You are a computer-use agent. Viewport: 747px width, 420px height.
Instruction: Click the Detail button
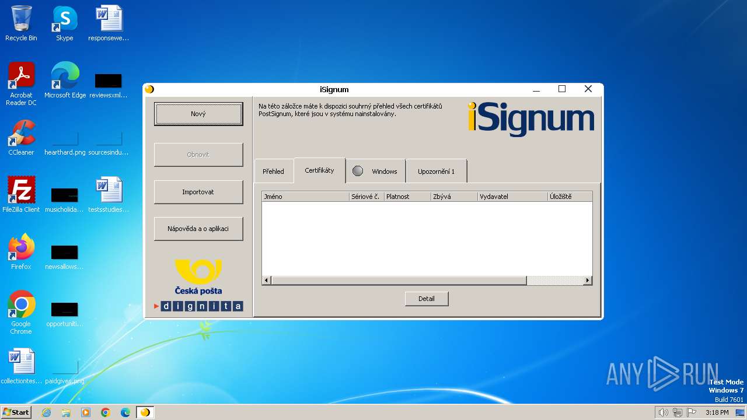(427, 299)
